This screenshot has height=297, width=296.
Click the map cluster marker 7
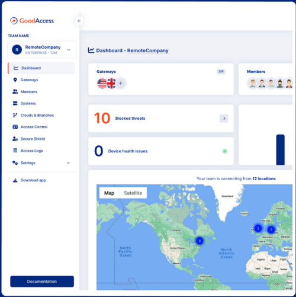(x=271, y=229)
